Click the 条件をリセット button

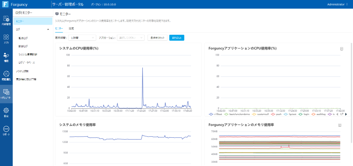pos(157,38)
